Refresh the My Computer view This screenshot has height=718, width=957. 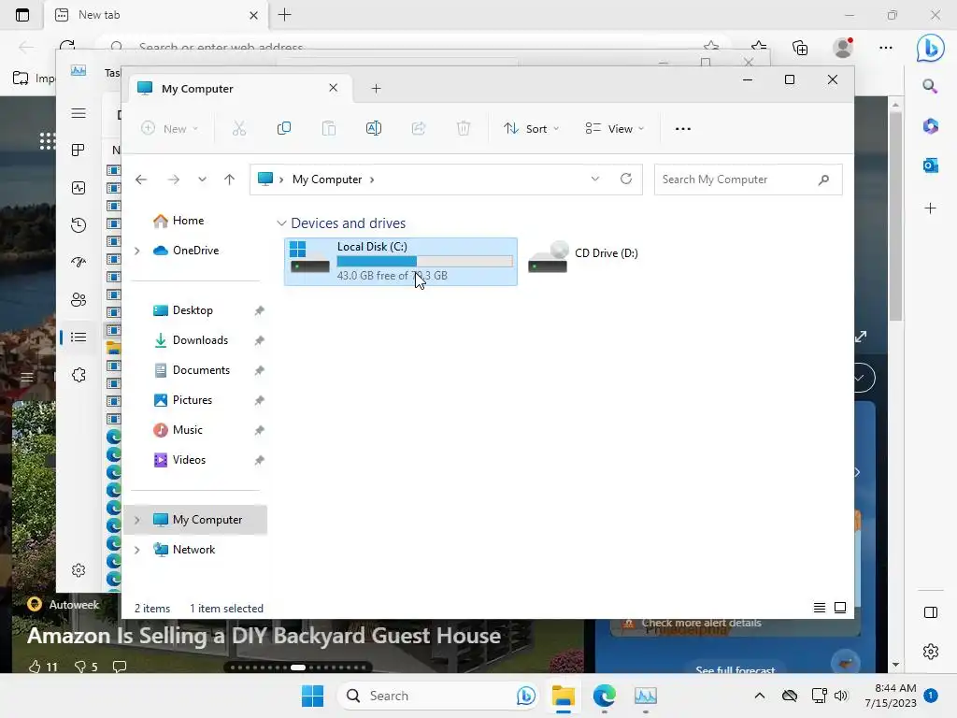(625, 179)
